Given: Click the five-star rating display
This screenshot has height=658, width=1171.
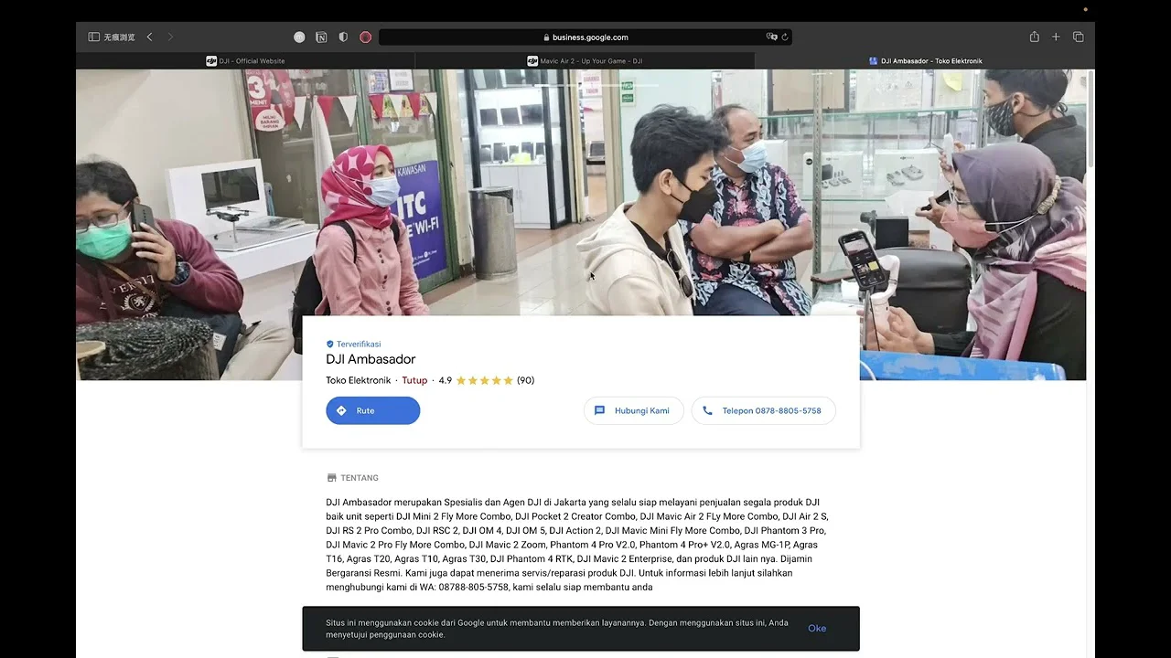Looking at the screenshot, I should click(484, 380).
